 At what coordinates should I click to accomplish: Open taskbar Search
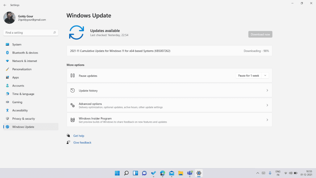[x=126, y=173]
